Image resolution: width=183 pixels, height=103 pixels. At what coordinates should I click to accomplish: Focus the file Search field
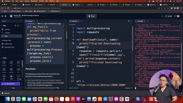click(x=12, y=21)
